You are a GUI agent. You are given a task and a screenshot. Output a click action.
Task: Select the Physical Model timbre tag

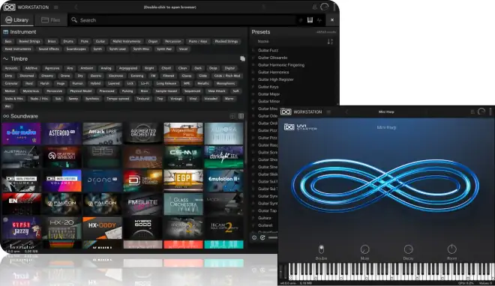point(81,91)
